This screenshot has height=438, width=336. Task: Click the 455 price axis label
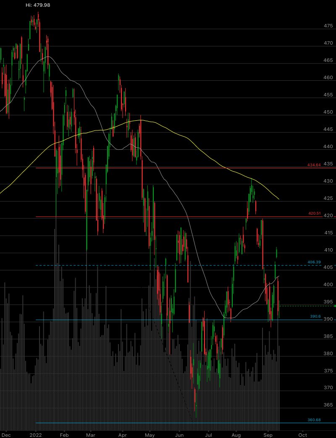[x=328, y=95]
